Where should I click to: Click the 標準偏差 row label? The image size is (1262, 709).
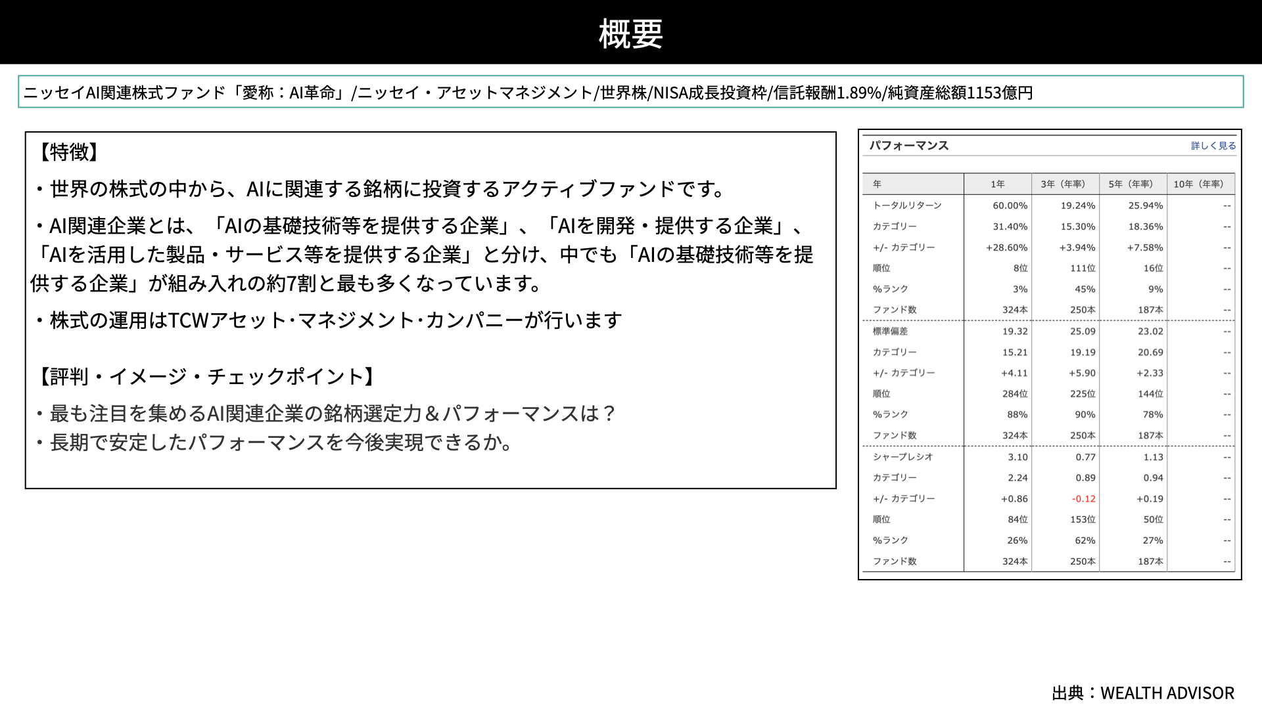[890, 332]
